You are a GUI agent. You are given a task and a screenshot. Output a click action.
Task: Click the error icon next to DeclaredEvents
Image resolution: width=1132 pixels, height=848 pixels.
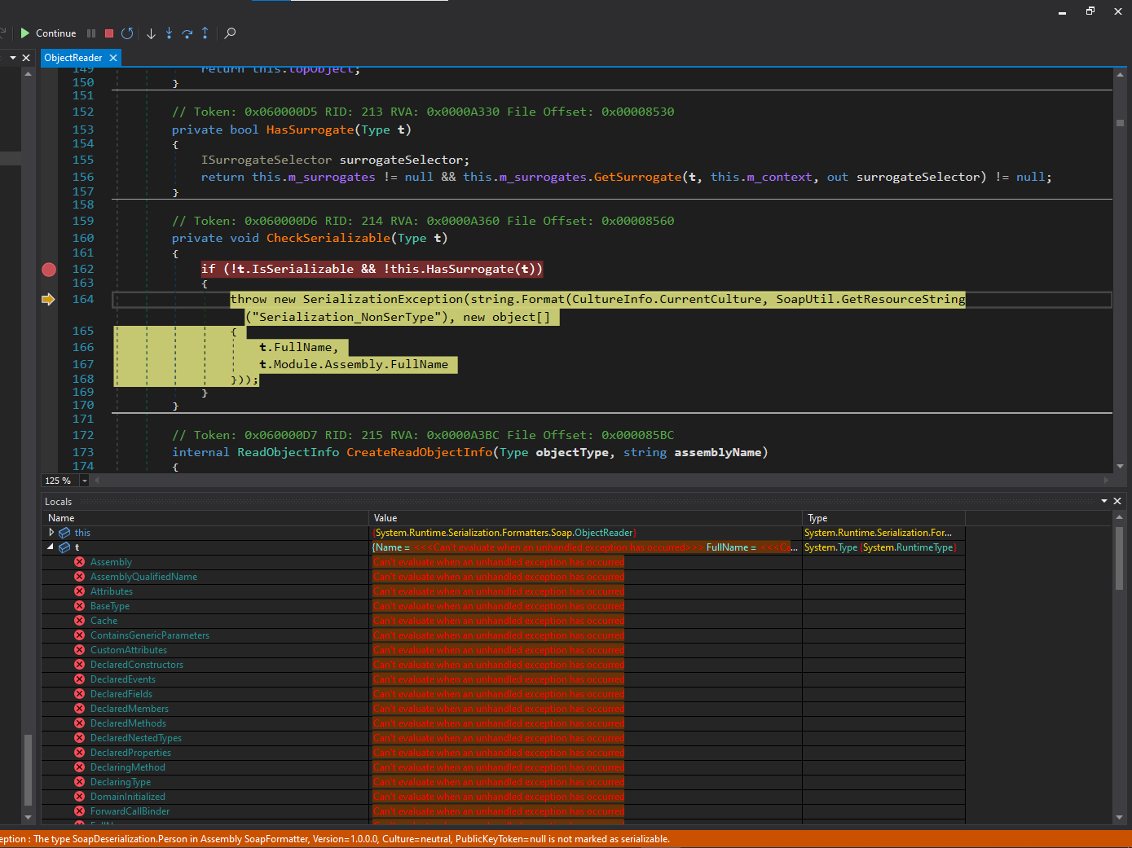click(80, 679)
